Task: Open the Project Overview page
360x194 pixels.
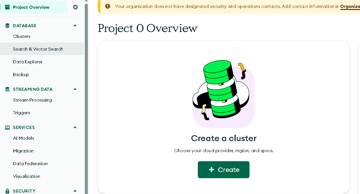Action: pos(33,7)
